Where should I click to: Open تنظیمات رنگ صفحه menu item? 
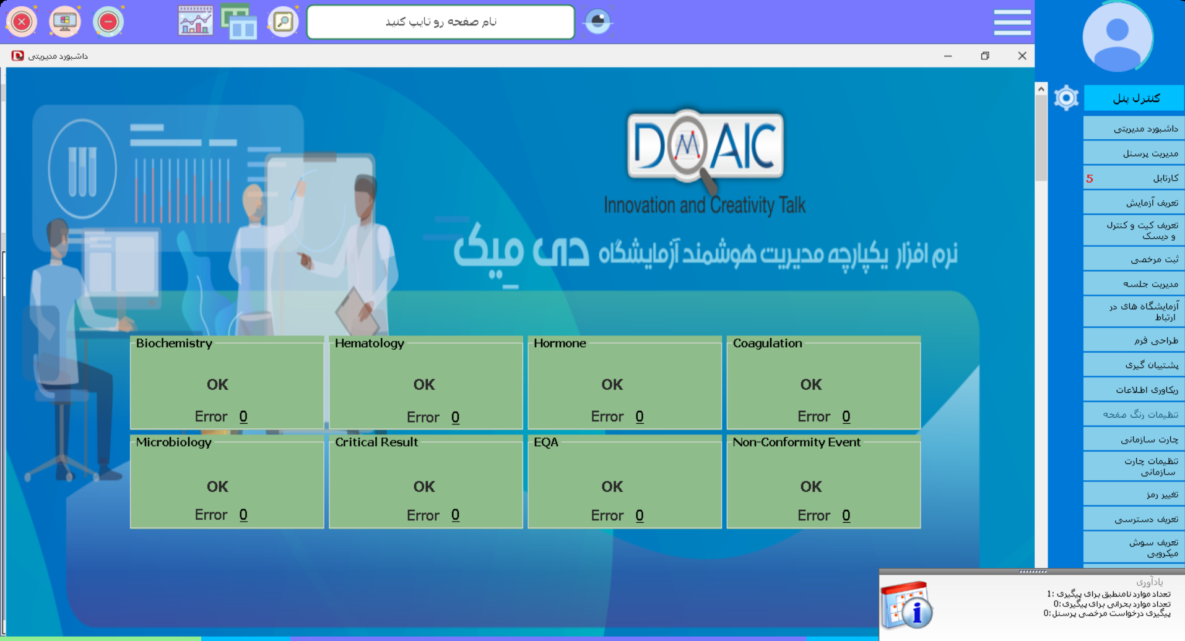1134,415
